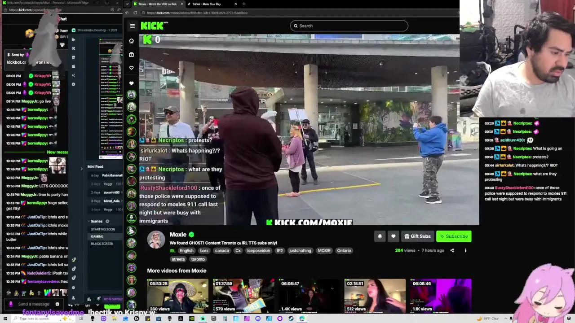Open Alienware app on taskbar

93,319
